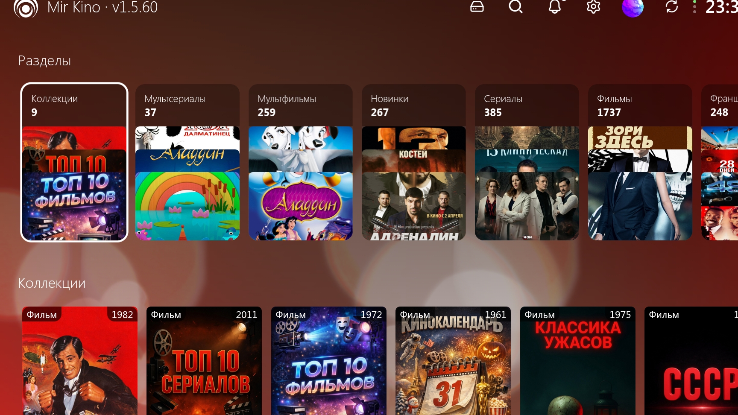Click the Разделы heading
This screenshot has height=415, width=738.
[44, 61]
